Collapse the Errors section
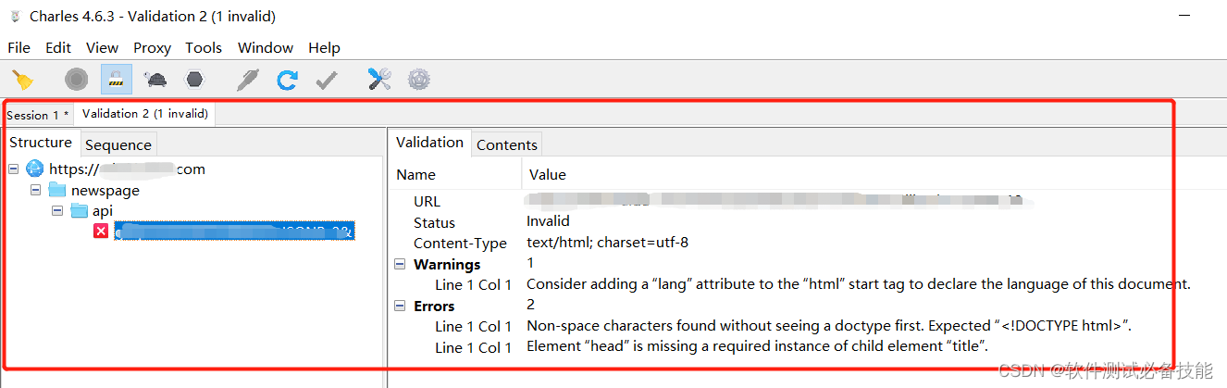1227x388 pixels. pos(400,306)
